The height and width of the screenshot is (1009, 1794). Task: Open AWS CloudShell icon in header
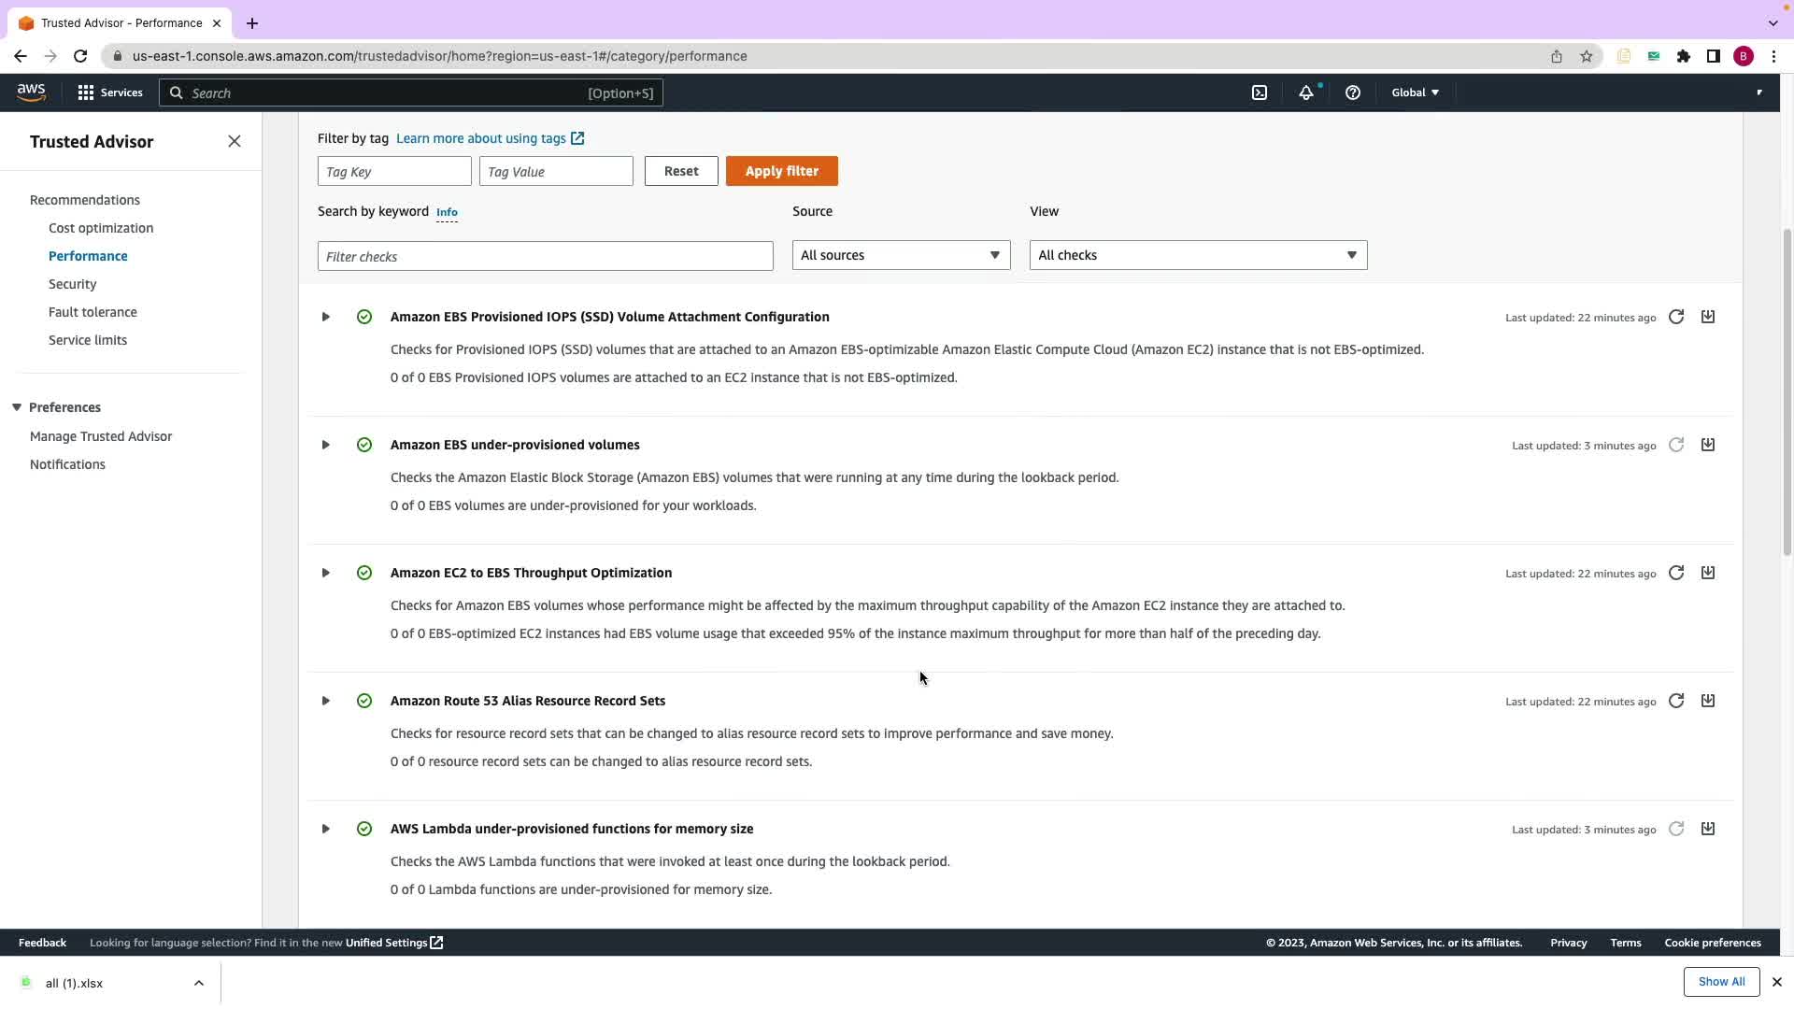(x=1260, y=92)
